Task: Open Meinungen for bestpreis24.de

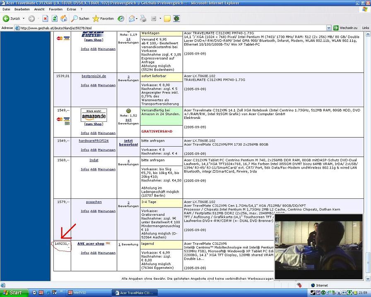Action: (x=107, y=85)
